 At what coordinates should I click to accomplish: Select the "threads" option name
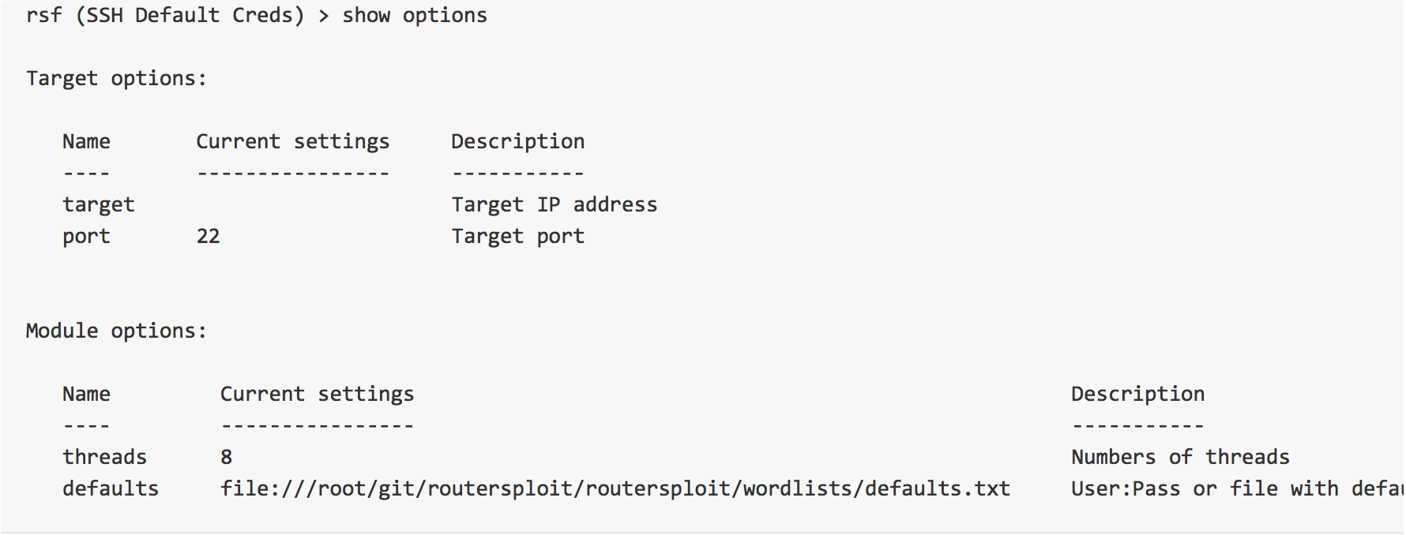[x=104, y=458]
